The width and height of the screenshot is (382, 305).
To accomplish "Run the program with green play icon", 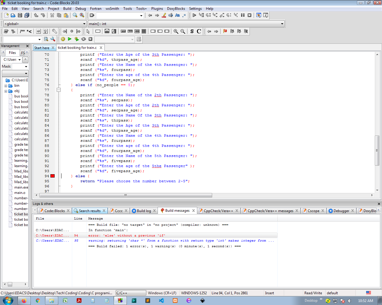I will (x=70, y=39).
